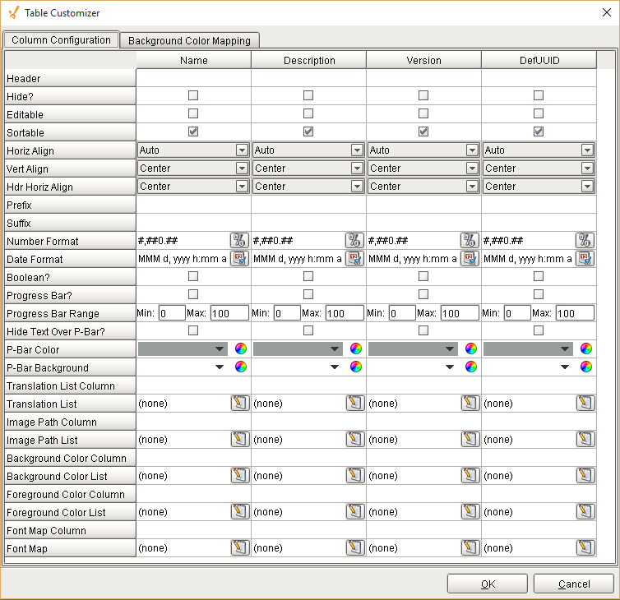
Task: Edit Image Path List for DefUUID column
Action: click(585, 440)
